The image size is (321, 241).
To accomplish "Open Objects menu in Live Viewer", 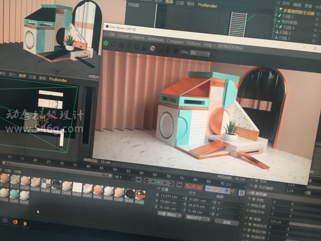I will 138,37.
